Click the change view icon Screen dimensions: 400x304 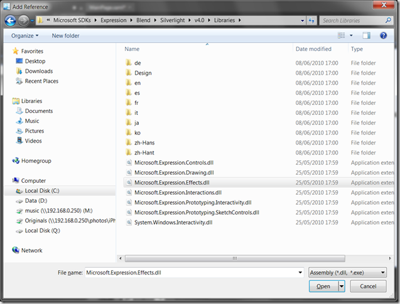pyautogui.click(x=341, y=35)
